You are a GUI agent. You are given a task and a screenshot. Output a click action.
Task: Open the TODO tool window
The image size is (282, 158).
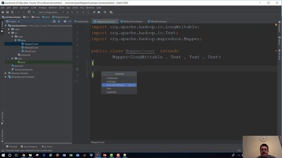coord(47,147)
